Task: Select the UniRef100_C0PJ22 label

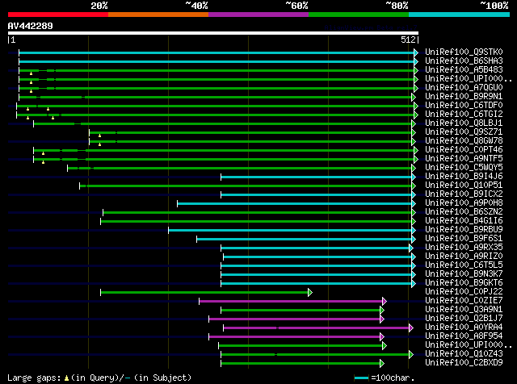Action: pyautogui.click(x=464, y=292)
